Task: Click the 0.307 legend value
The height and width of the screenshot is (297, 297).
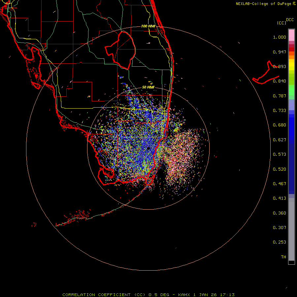Action: [x=280, y=228]
